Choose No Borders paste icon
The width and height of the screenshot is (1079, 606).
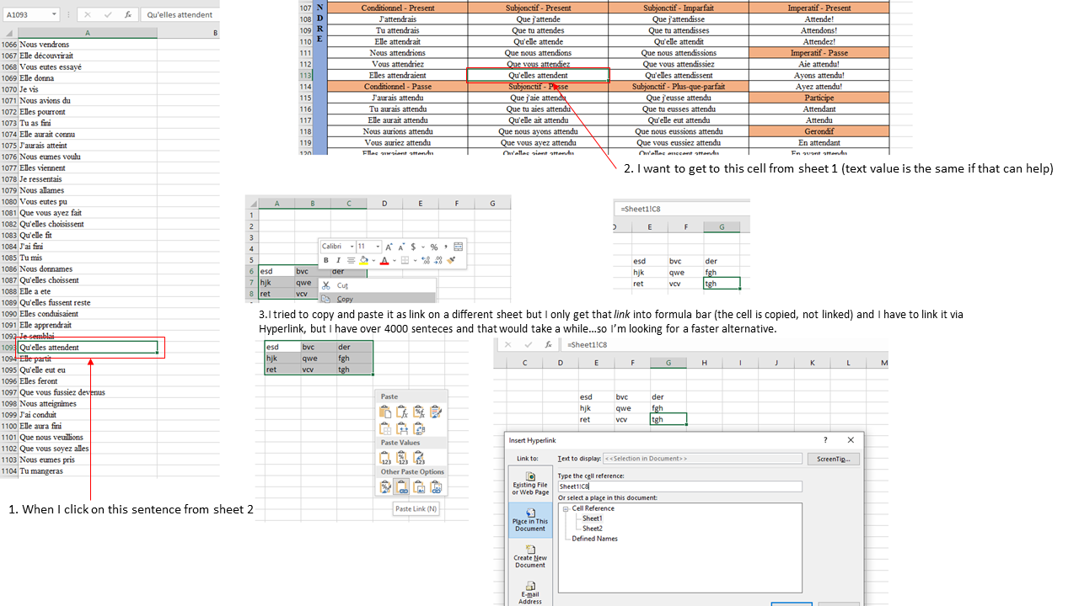[x=385, y=429]
